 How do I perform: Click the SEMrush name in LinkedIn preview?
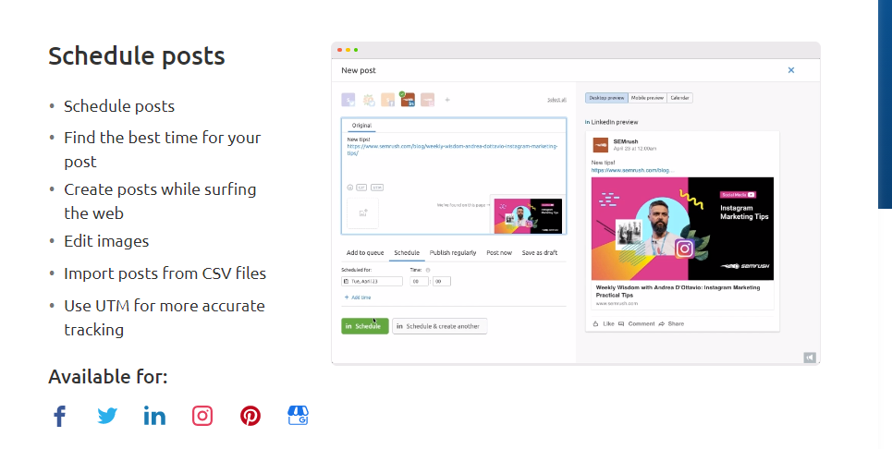pyautogui.click(x=626, y=141)
